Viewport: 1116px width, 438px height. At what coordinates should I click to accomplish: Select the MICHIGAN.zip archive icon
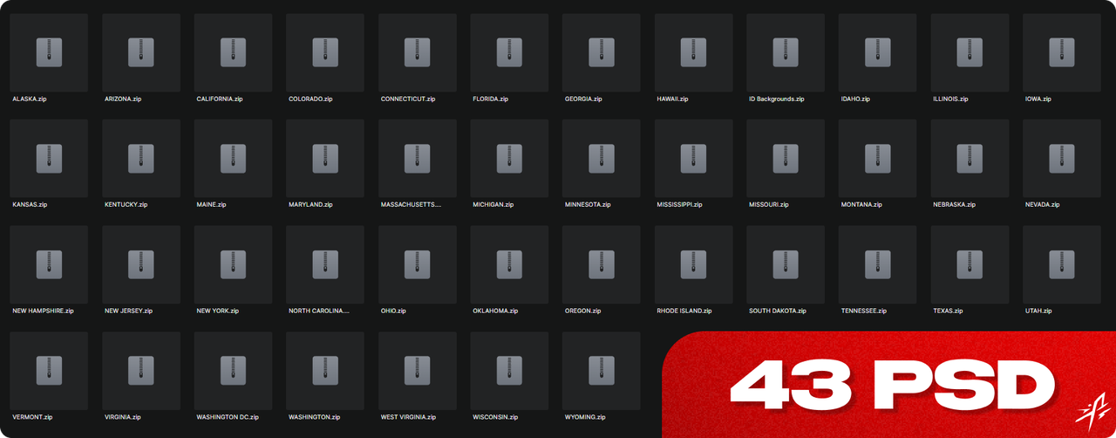[x=509, y=159]
